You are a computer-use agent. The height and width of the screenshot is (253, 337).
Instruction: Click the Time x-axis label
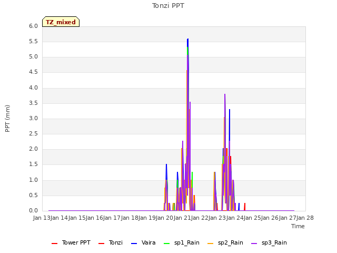tap(298, 226)
